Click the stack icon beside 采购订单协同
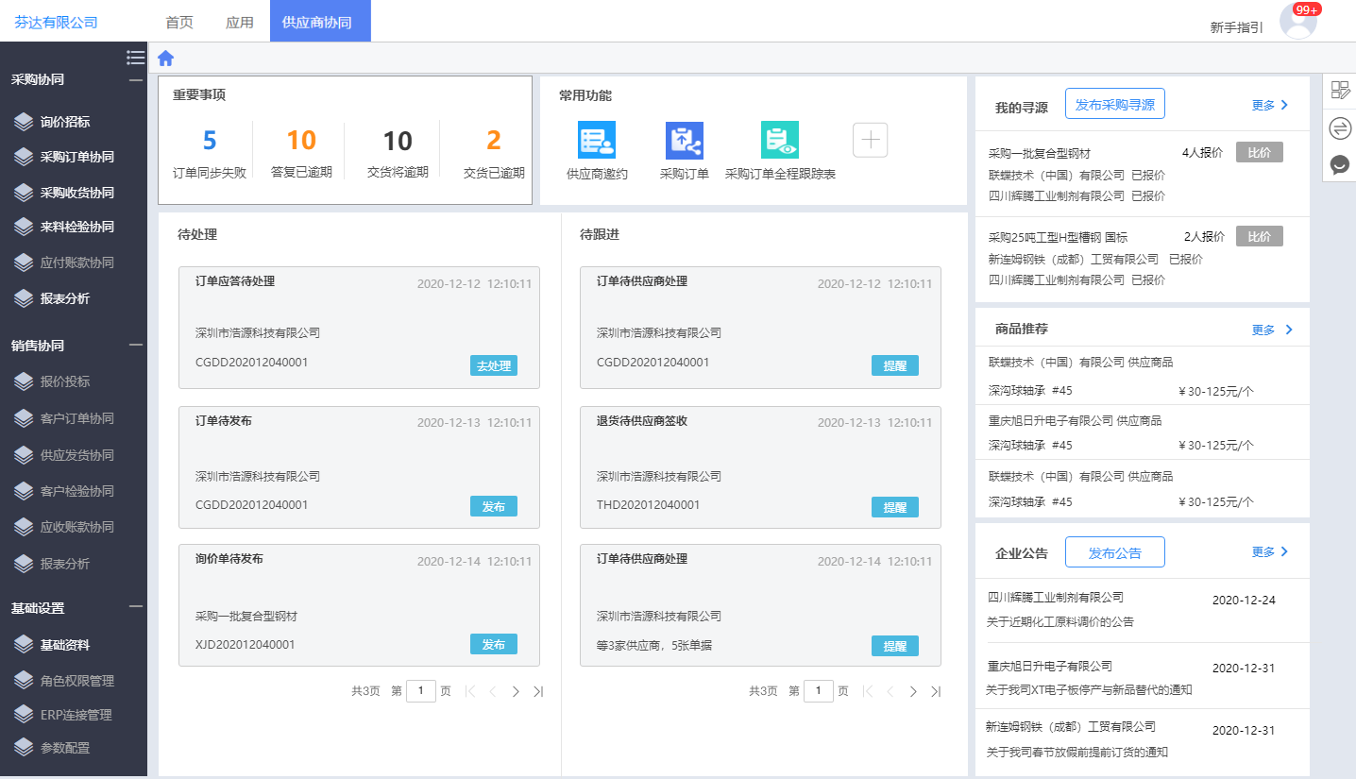 tap(24, 157)
